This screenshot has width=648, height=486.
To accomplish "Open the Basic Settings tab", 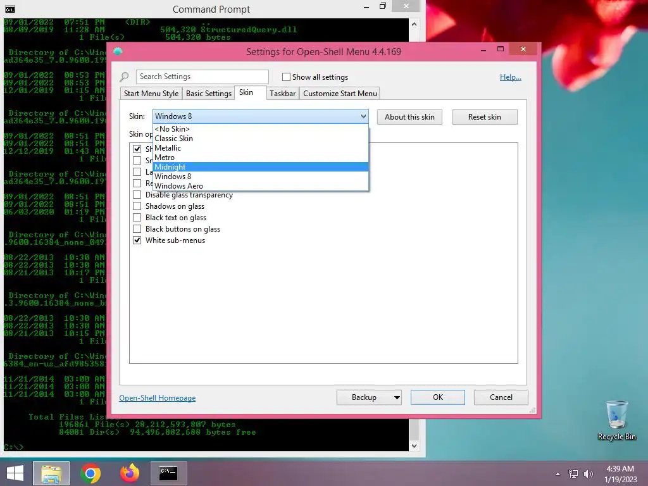I will (209, 94).
